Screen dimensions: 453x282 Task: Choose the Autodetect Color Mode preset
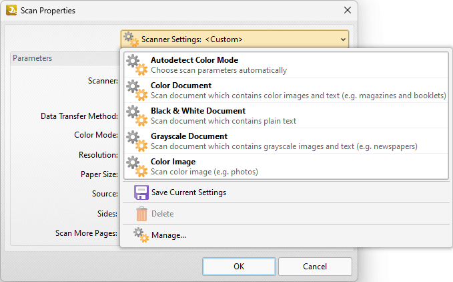click(x=286, y=65)
